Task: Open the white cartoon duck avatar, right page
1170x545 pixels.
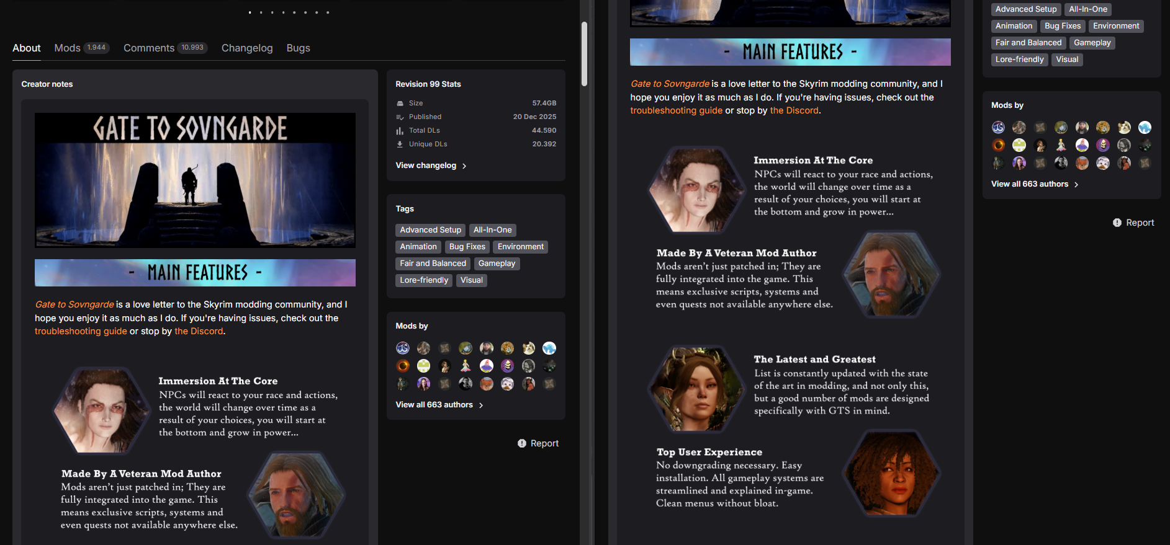Action: coord(1103,163)
